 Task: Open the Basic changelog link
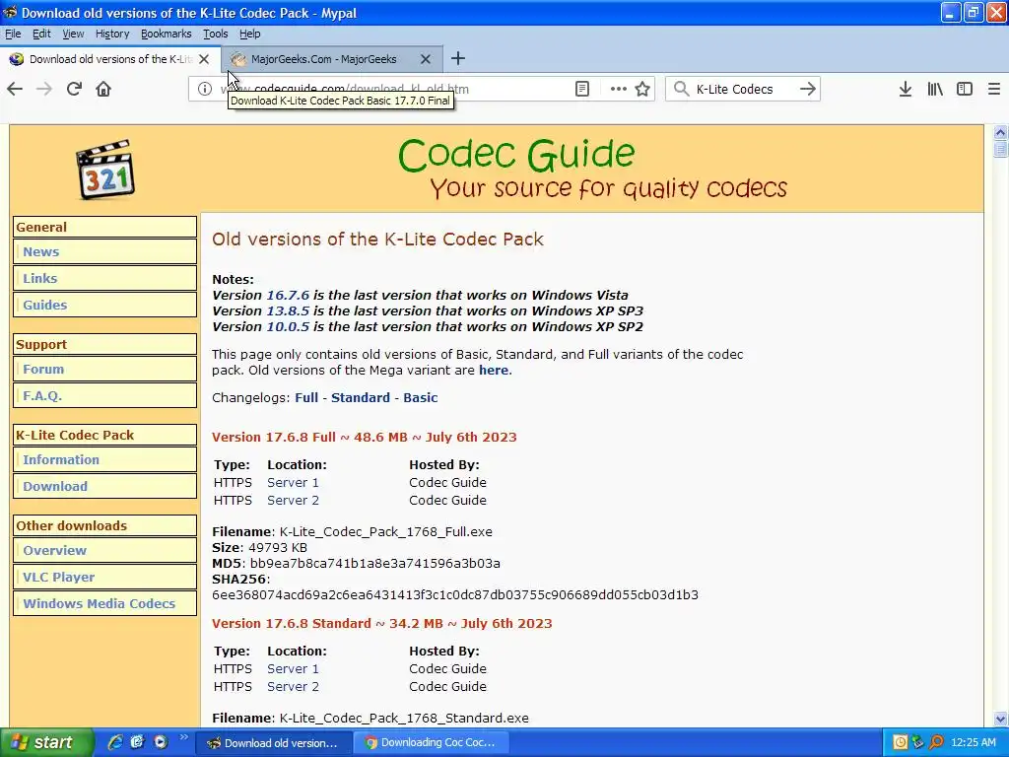tap(420, 398)
